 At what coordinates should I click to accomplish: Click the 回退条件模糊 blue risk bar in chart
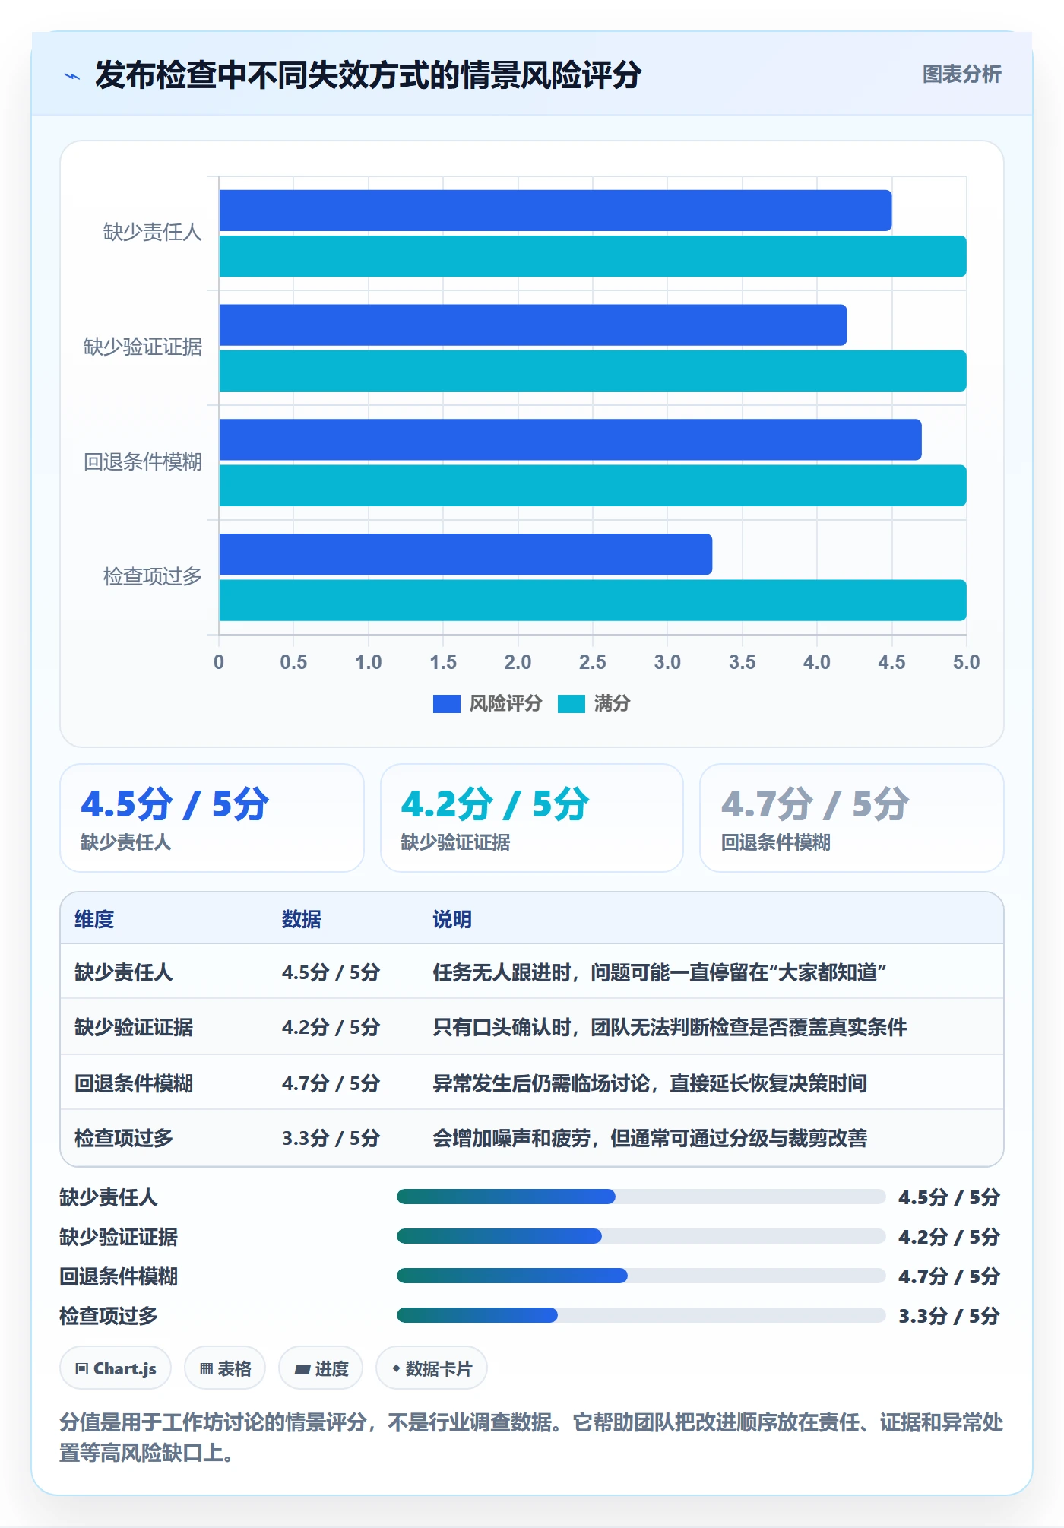coord(570,439)
